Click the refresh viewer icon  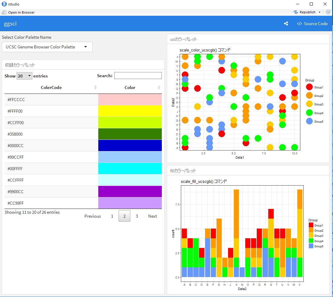point(328,12)
